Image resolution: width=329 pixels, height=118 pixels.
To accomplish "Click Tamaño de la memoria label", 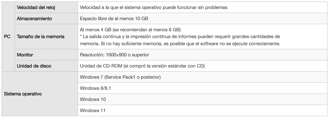I will [x=41, y=37].
